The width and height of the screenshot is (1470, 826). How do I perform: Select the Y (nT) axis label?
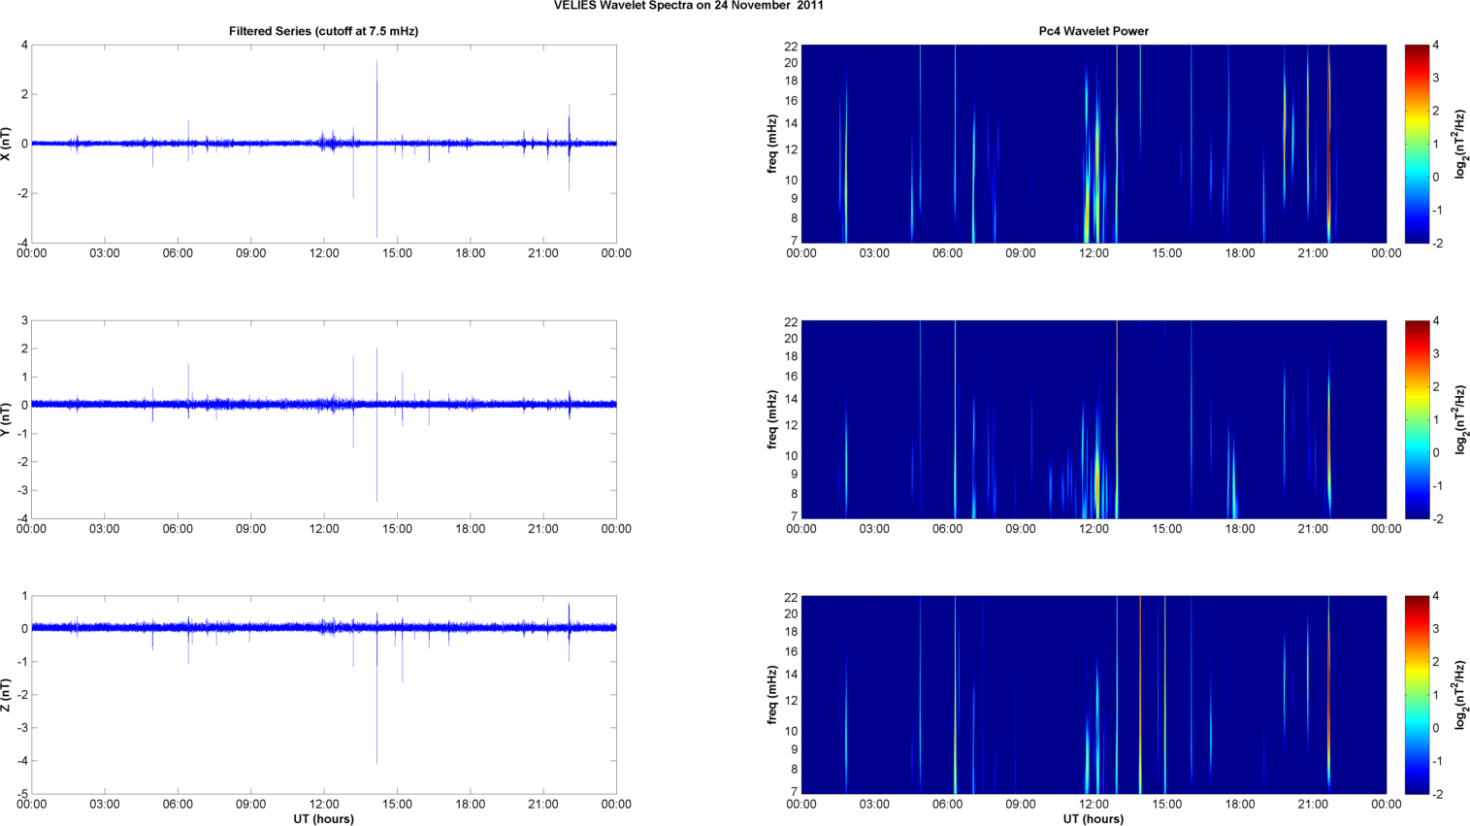click(7, 419)
